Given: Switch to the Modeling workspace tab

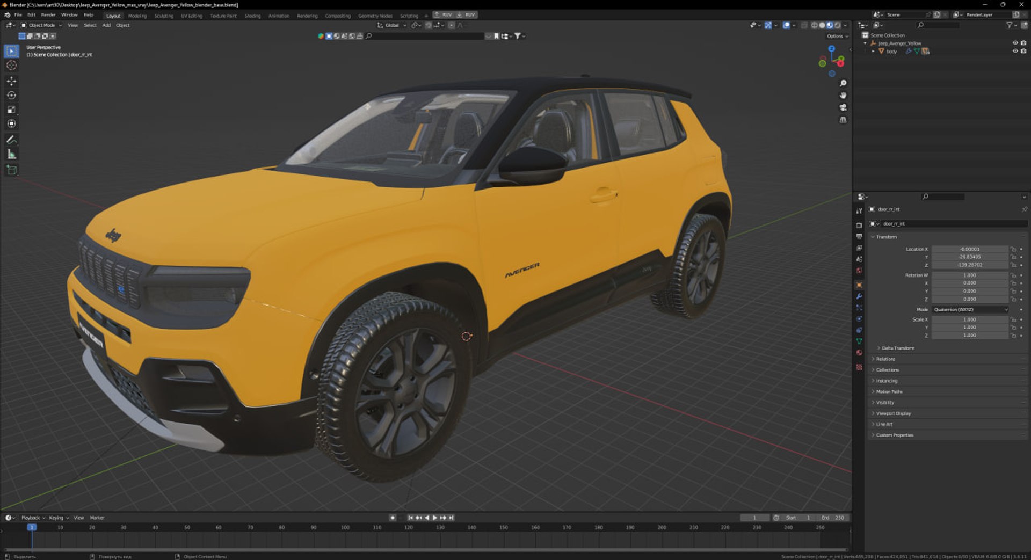Looking at the screenshot, I should 137,16.
